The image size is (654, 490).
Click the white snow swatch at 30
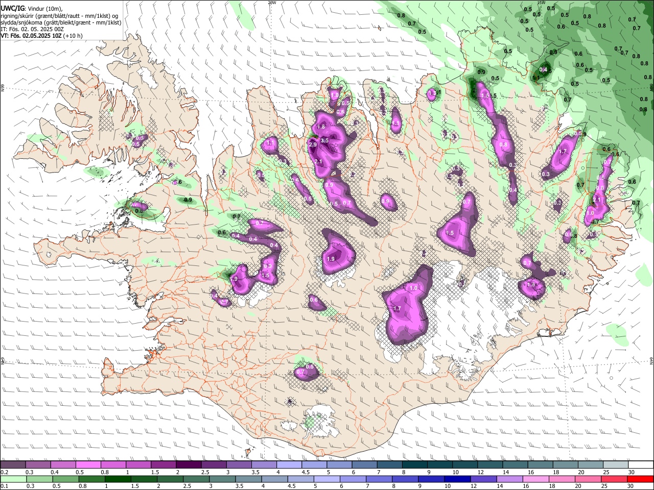[640, 464]
